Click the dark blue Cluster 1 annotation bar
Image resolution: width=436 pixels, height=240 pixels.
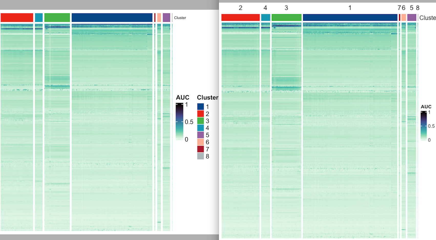(x=112, y=17)
